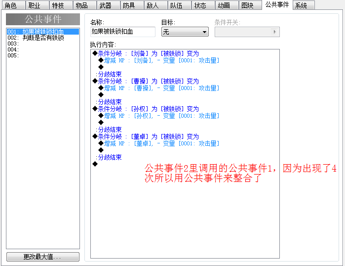The width and height of the screenshot is (345, 266).
Task: Go to the 物品 tab
Action: pos(85,5)
